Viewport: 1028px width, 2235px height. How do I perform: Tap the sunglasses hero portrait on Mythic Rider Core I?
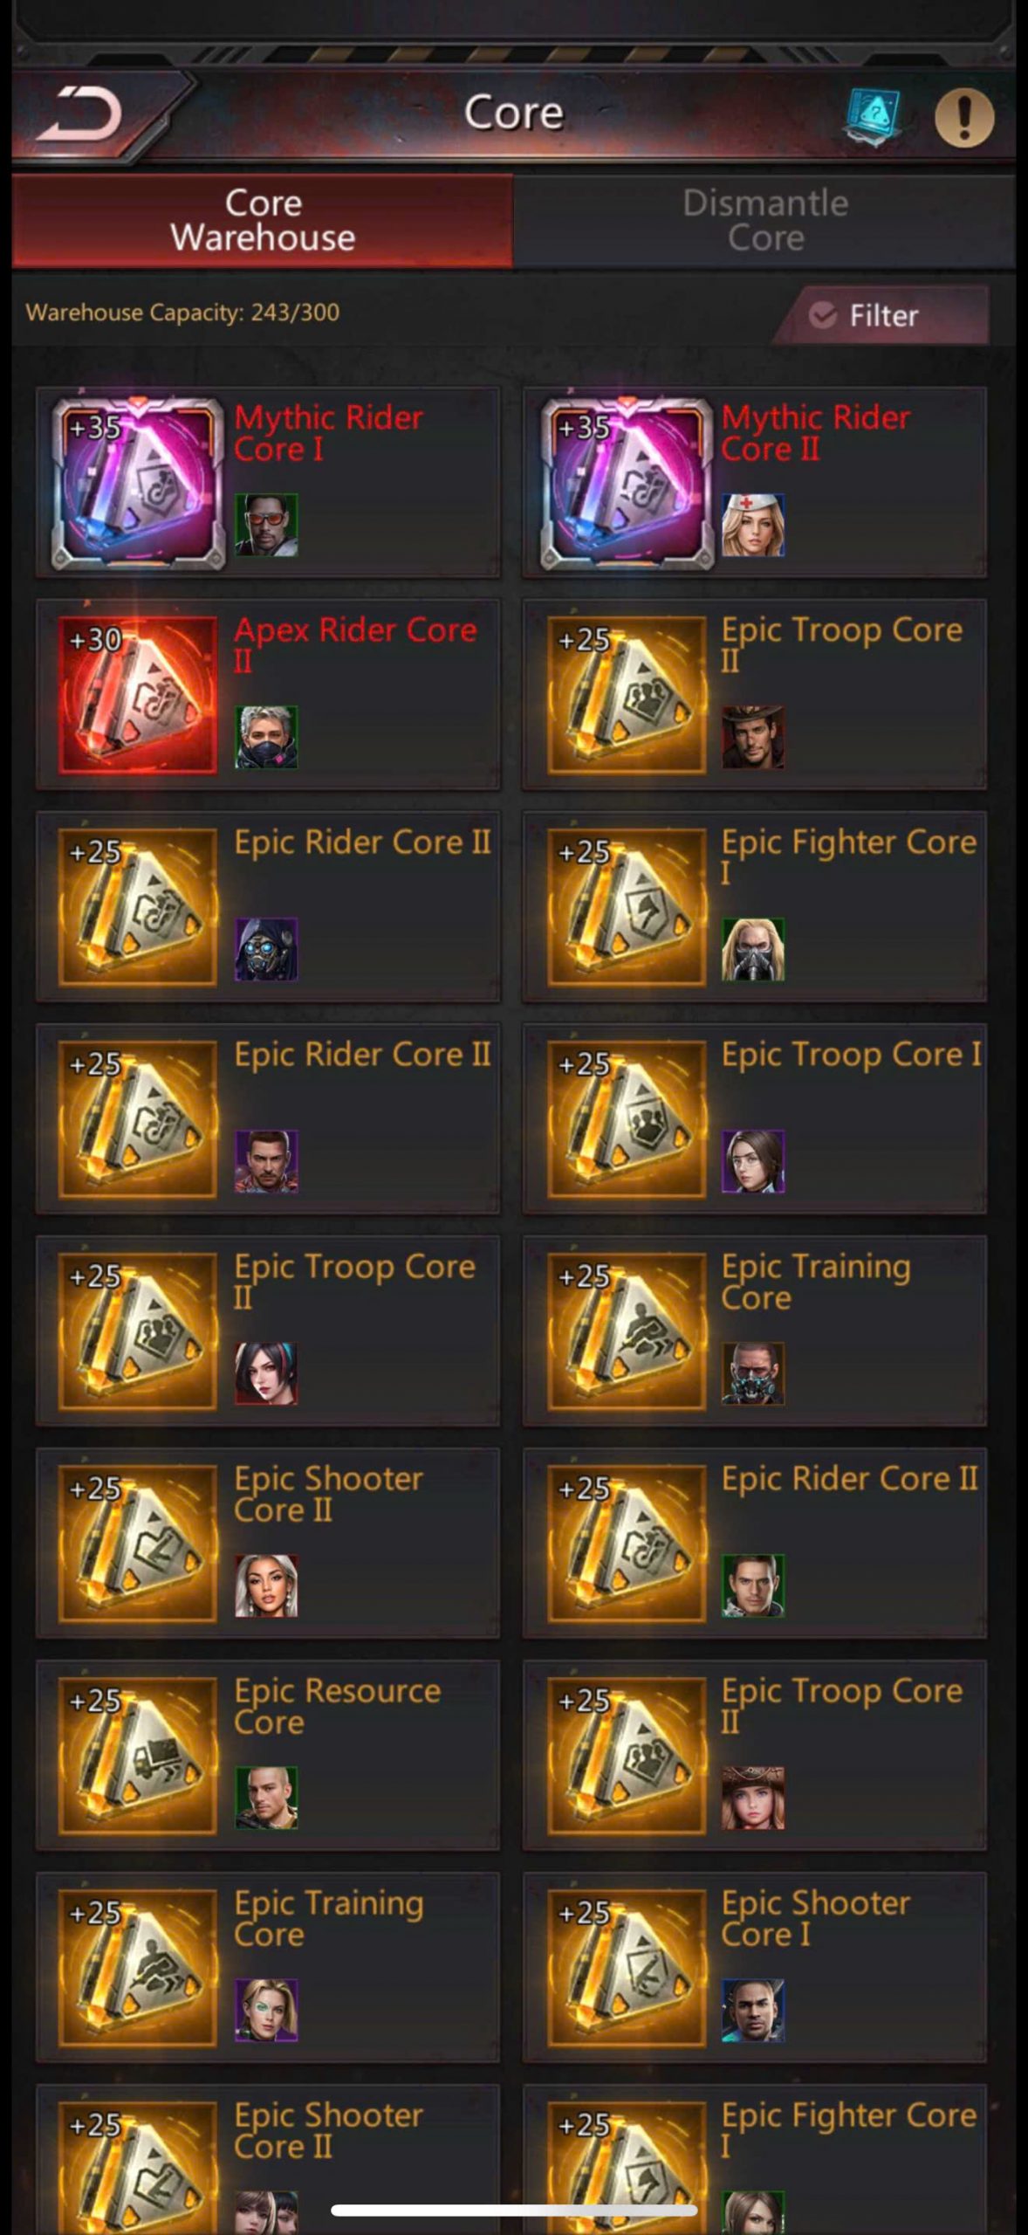(266, 526)
